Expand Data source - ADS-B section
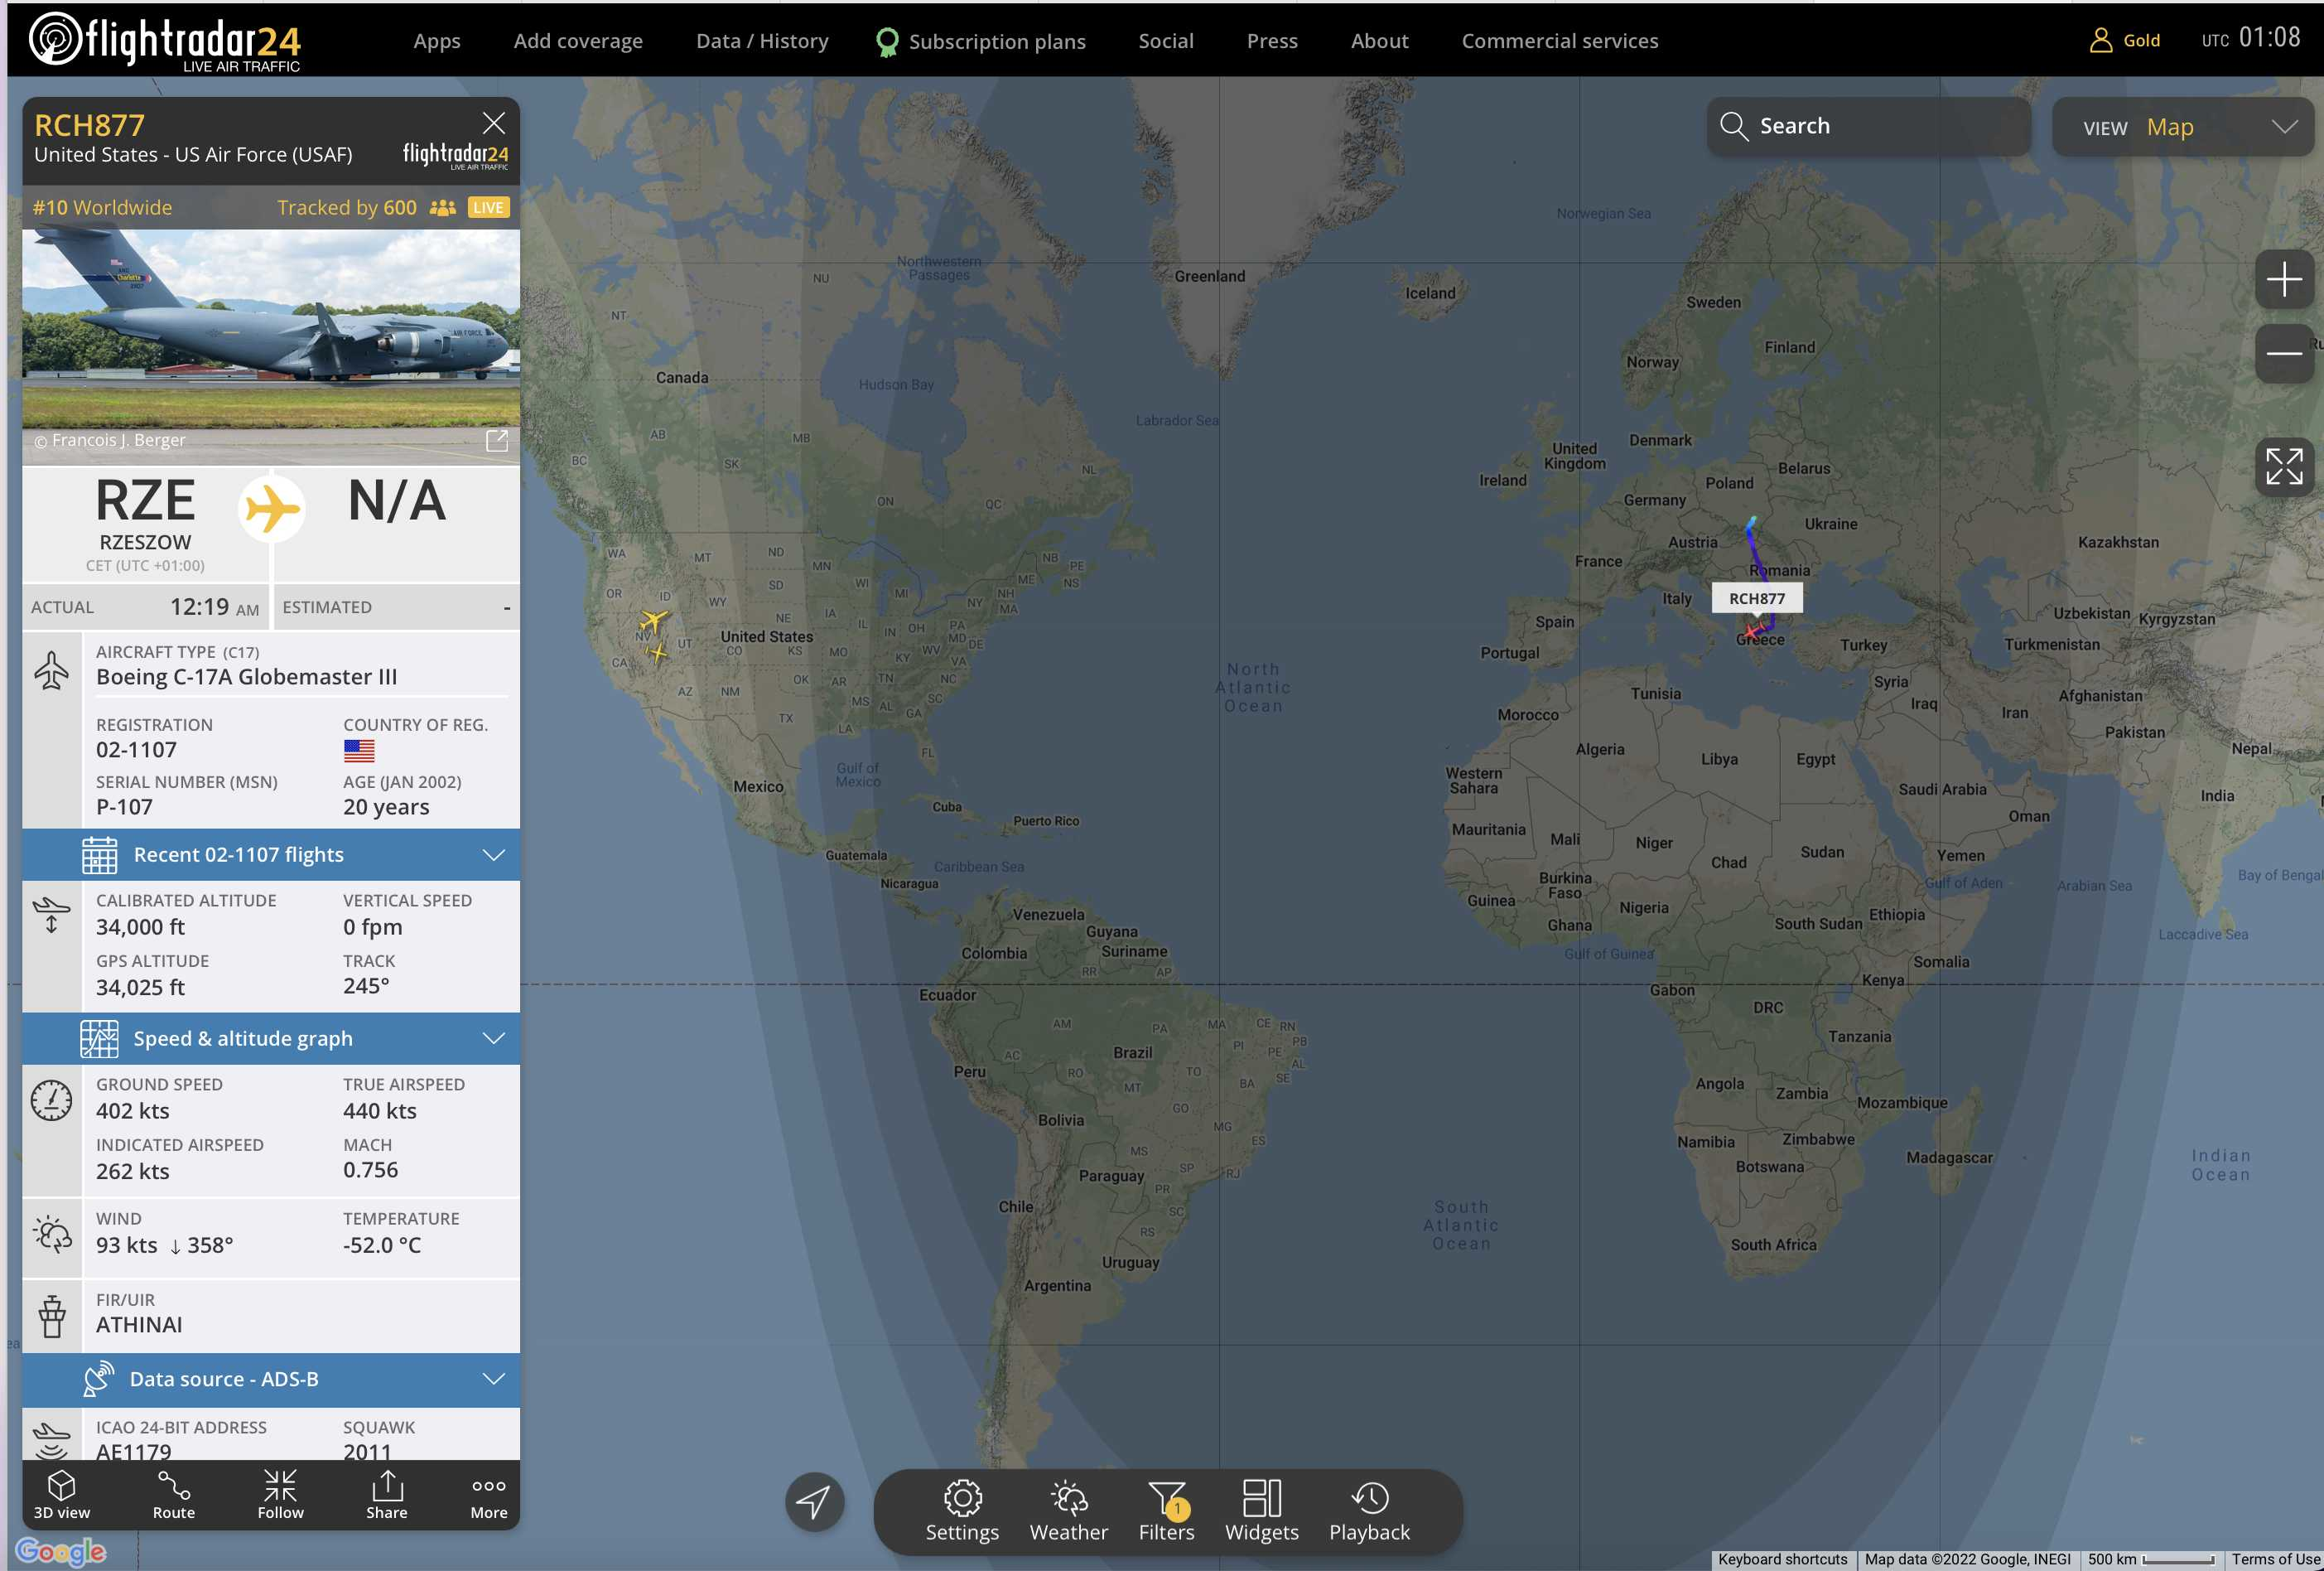 [271, 1379]
